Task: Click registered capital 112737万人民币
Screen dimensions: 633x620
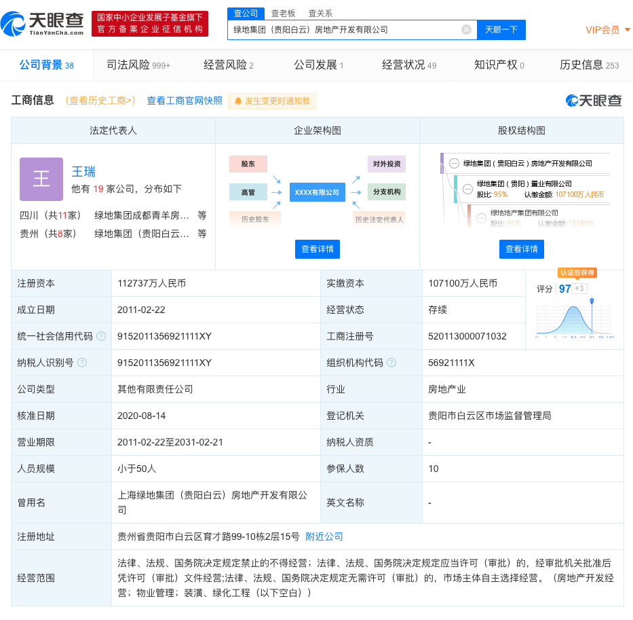Action: [151, 283]
